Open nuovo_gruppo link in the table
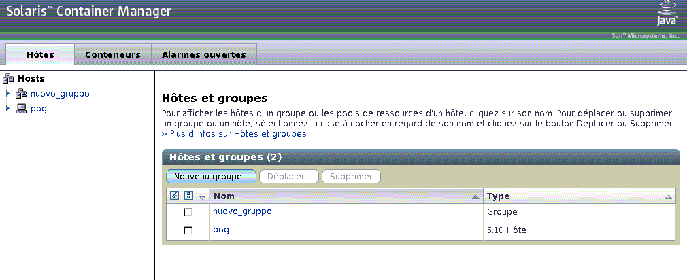This screenshot has width=687, height=280. point(242,211)
